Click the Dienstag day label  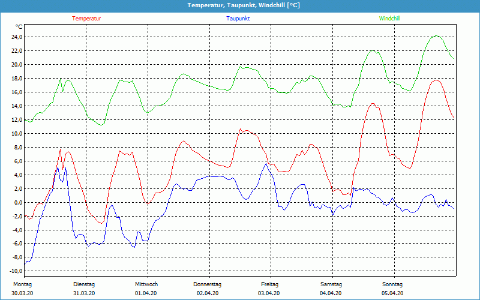[84, 284]
